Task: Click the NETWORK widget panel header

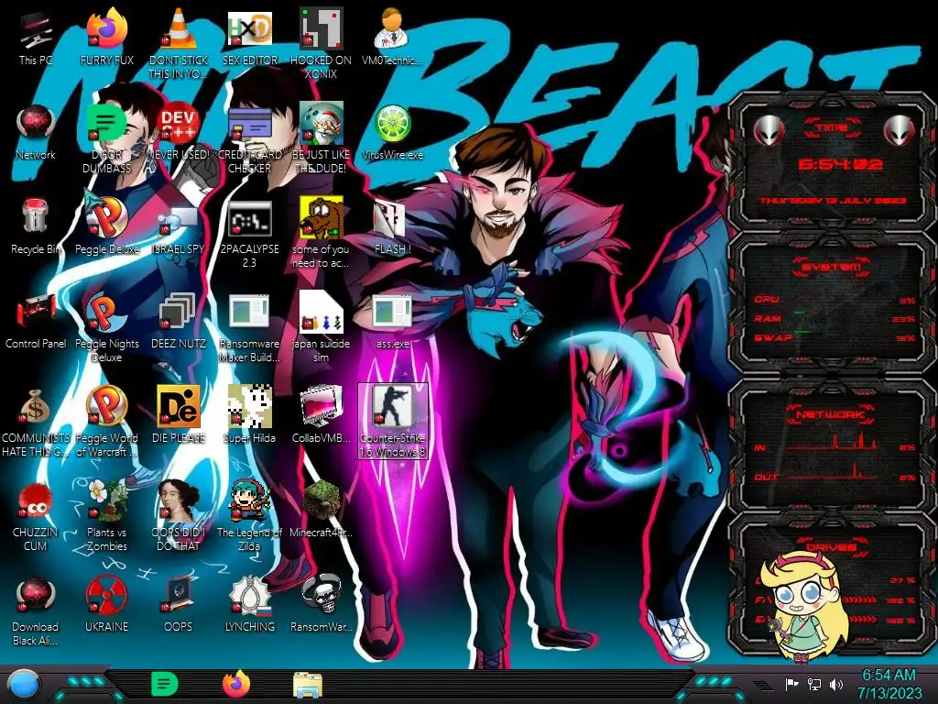Action: (x=831, y=413)
